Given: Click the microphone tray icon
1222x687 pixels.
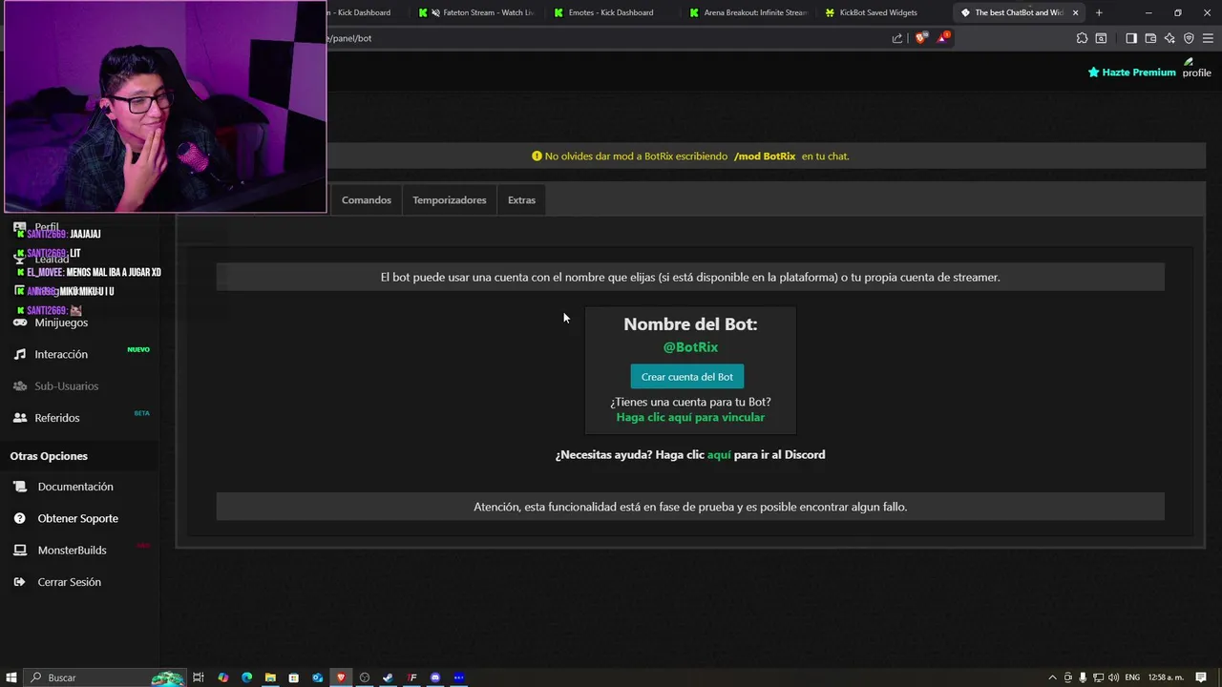Looking at the screenshot, I should (x=1083, y=677).
